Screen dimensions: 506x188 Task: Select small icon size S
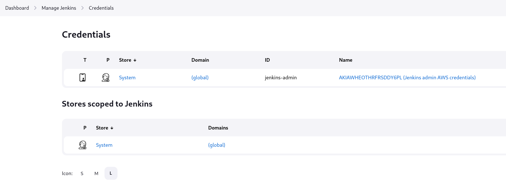(x=82, y=173)
